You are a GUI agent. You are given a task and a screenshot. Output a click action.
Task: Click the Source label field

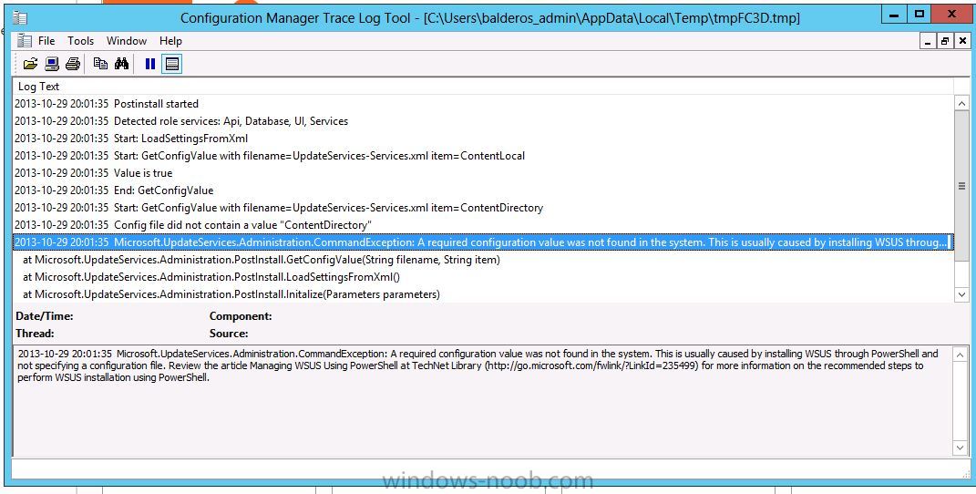pyautogui.click(x=229, y=334)
